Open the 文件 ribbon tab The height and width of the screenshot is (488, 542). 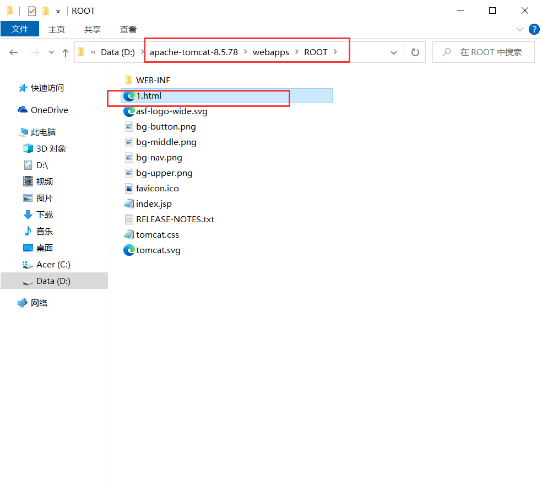tap(20, 29)
